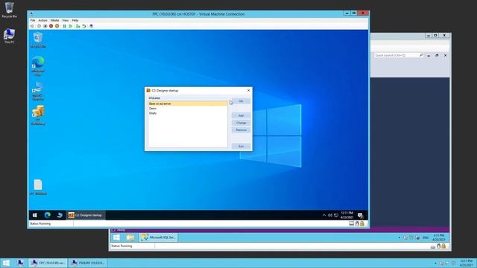Select the 'Empty' entry in the list
Image resolution: width=477 pixels, height=268 pixels.
click(x=188, y=113)
